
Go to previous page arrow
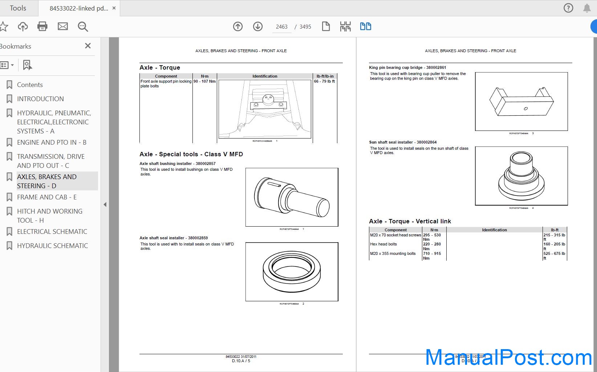coord(238,26)
